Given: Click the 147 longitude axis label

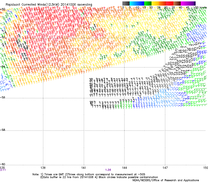Looking at the screenshot, I should tap(165, 168).
